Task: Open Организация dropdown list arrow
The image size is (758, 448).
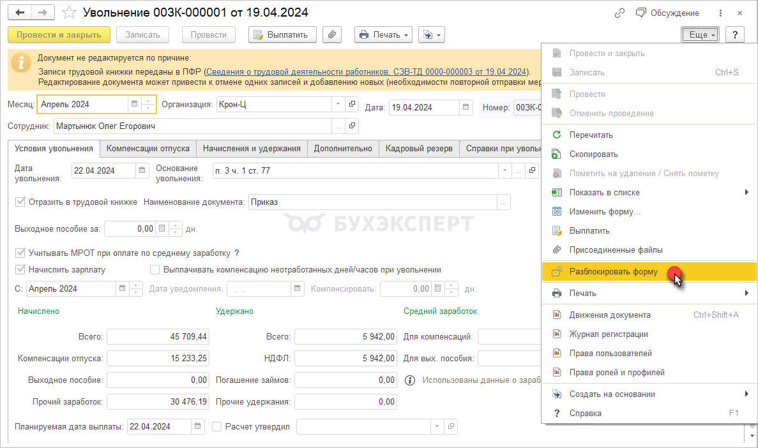Action: [338, 104]
